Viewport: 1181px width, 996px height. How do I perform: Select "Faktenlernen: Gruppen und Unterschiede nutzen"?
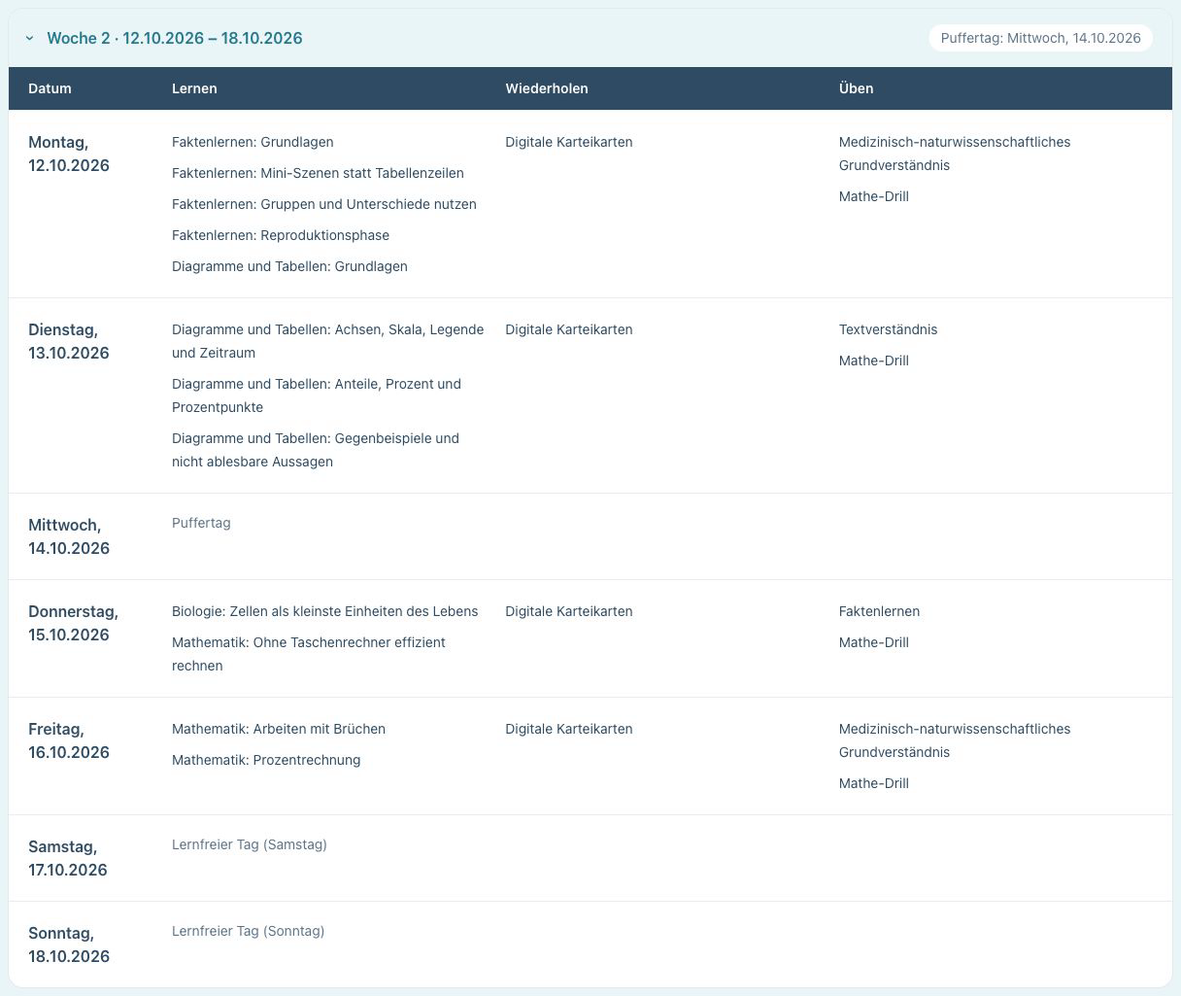pos(324,204)
